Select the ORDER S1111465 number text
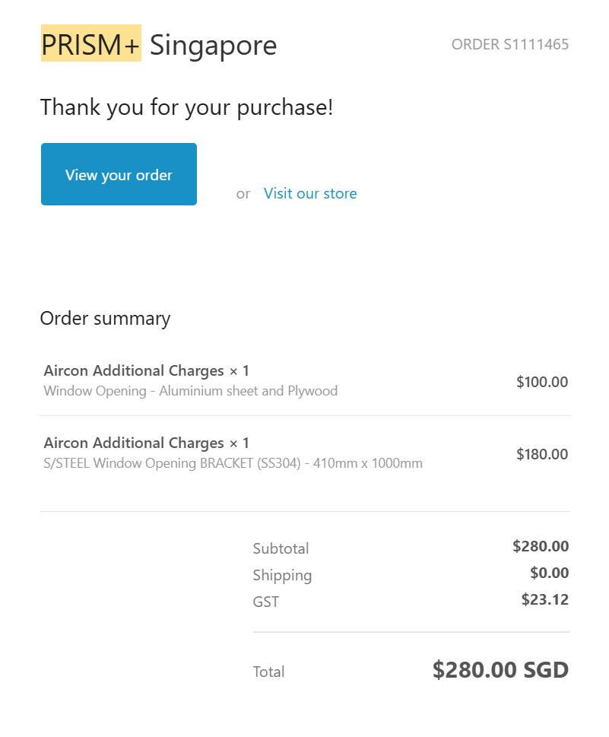Viewport: 609px width, 737px height. (x=509, y=44)
